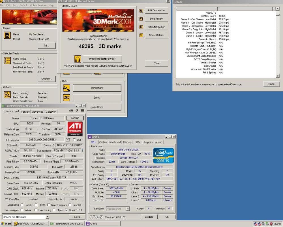Switch to the Sensors tab in GPU-Z
This screenshot has height=227, width=283.
click(x=25, y=112)
